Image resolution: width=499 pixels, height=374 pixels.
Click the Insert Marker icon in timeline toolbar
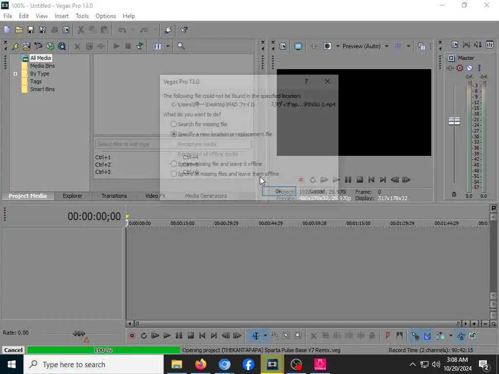[387, 336]
